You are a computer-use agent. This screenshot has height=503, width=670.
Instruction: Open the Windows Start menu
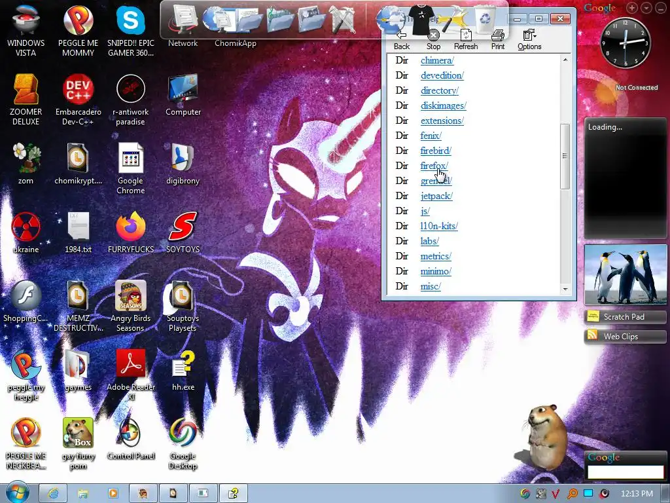tap(17, 493)
